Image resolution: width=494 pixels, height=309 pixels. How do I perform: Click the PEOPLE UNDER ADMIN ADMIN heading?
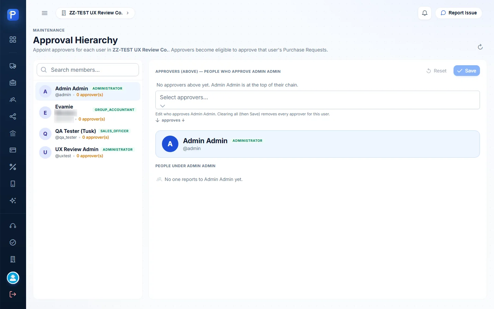click(x=185, y=166)
